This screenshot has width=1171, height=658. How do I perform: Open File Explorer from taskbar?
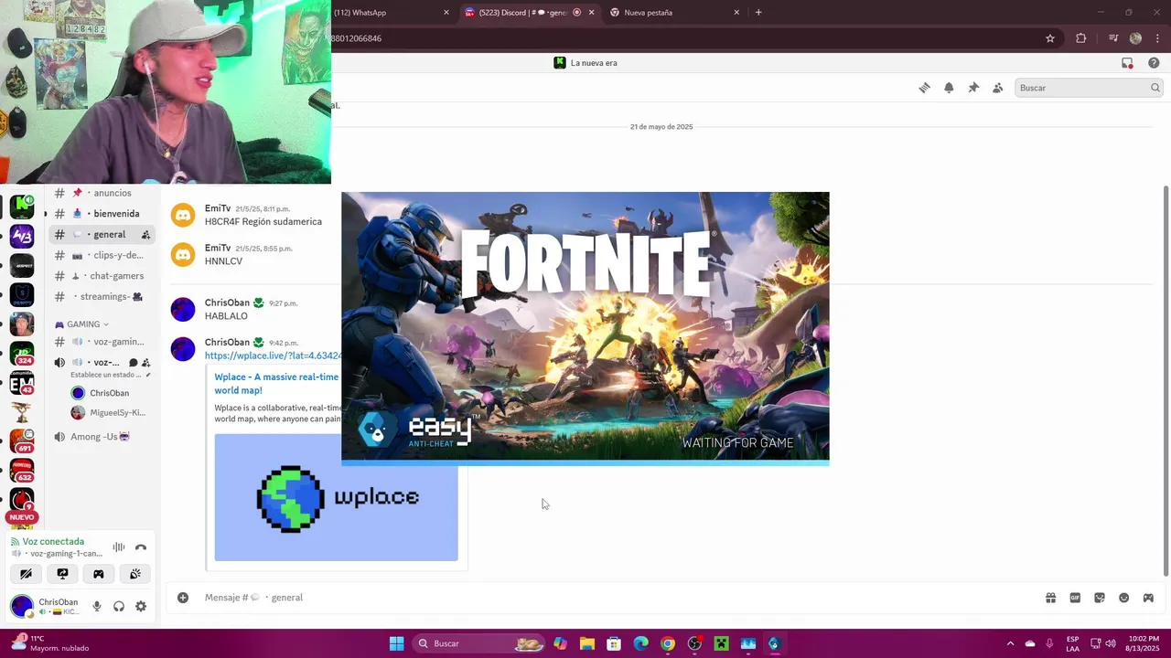click(x=587, y=643)
